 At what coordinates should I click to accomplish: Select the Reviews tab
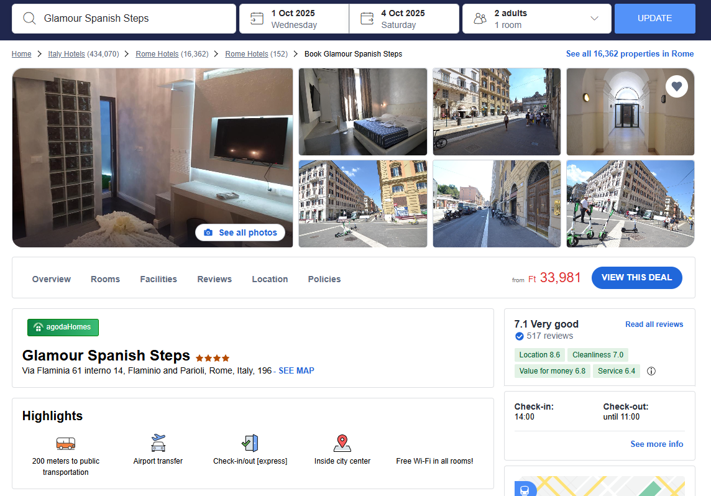pyautogui.click(x=214, y=279)
